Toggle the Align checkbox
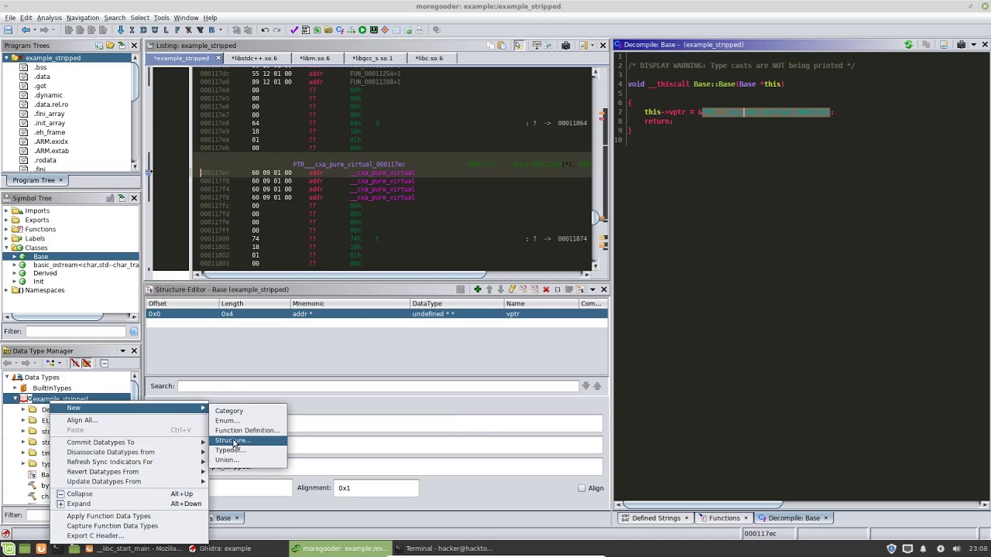This screenshot has width=991, height=557. (x=581, y=488)
